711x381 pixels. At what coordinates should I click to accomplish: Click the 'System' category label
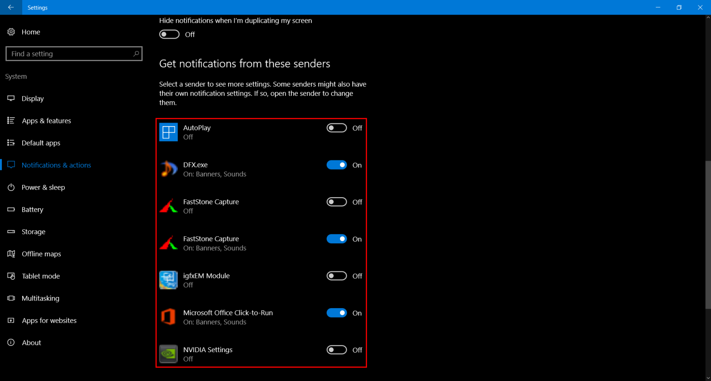pyautogui.click(x=16, y=76)
